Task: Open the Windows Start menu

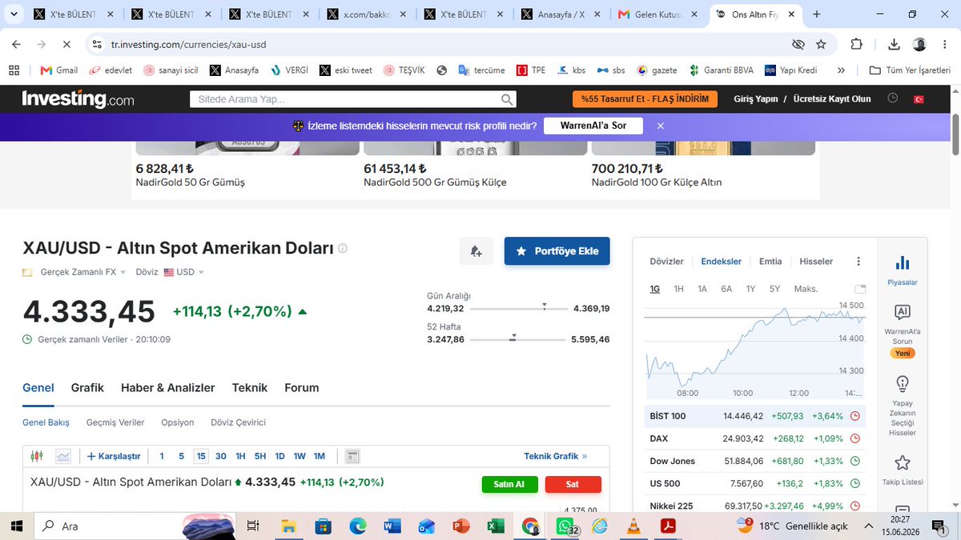Action: click(x=16, y=526)
